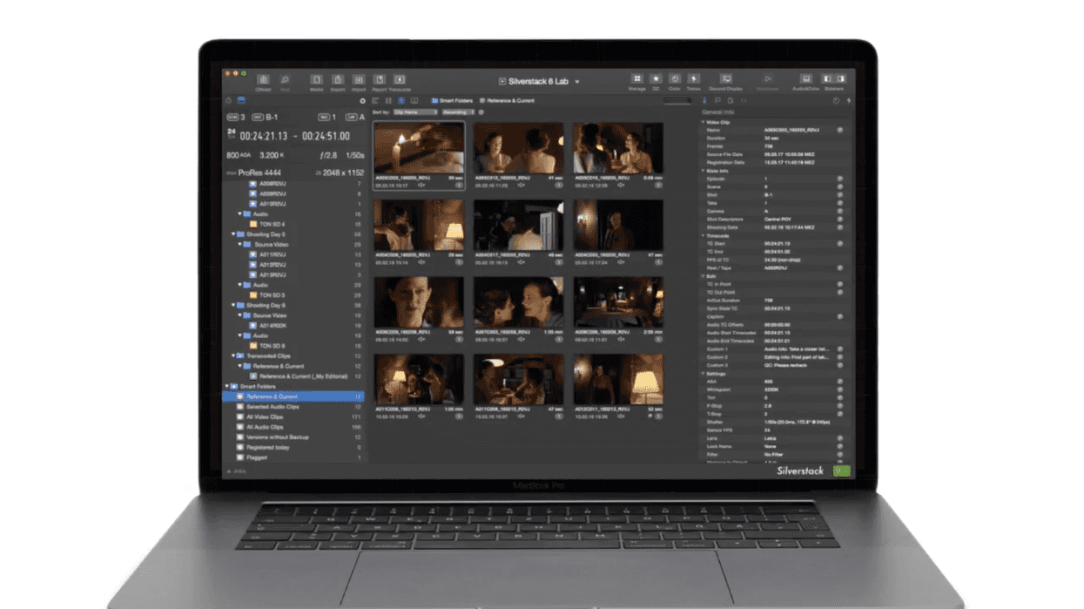The width and height of the screenshot is (1084, 609).
Task: Select the A004C006 clip thumbnail
Action: tap(419, 226)
